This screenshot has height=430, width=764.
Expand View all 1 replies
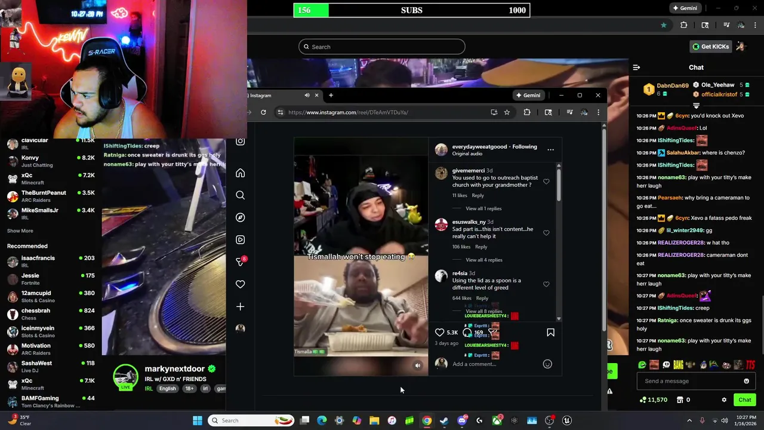coord(483,208)
